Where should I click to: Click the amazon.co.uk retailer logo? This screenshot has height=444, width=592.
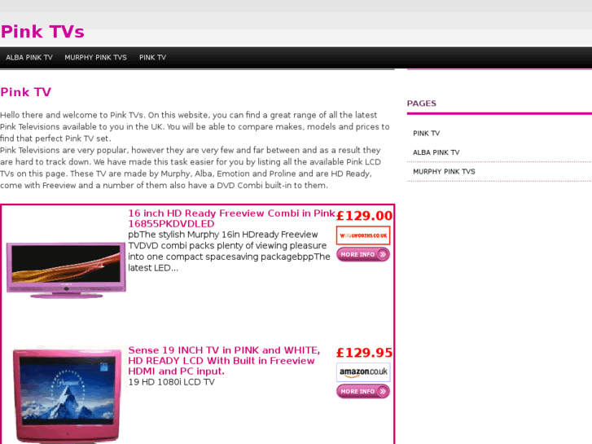point(363,372)
